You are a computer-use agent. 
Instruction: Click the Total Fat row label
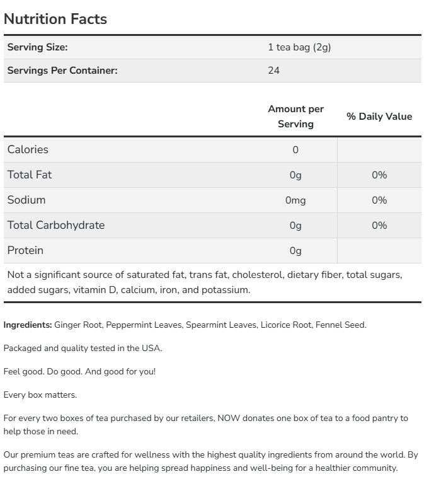pos(30,175)
